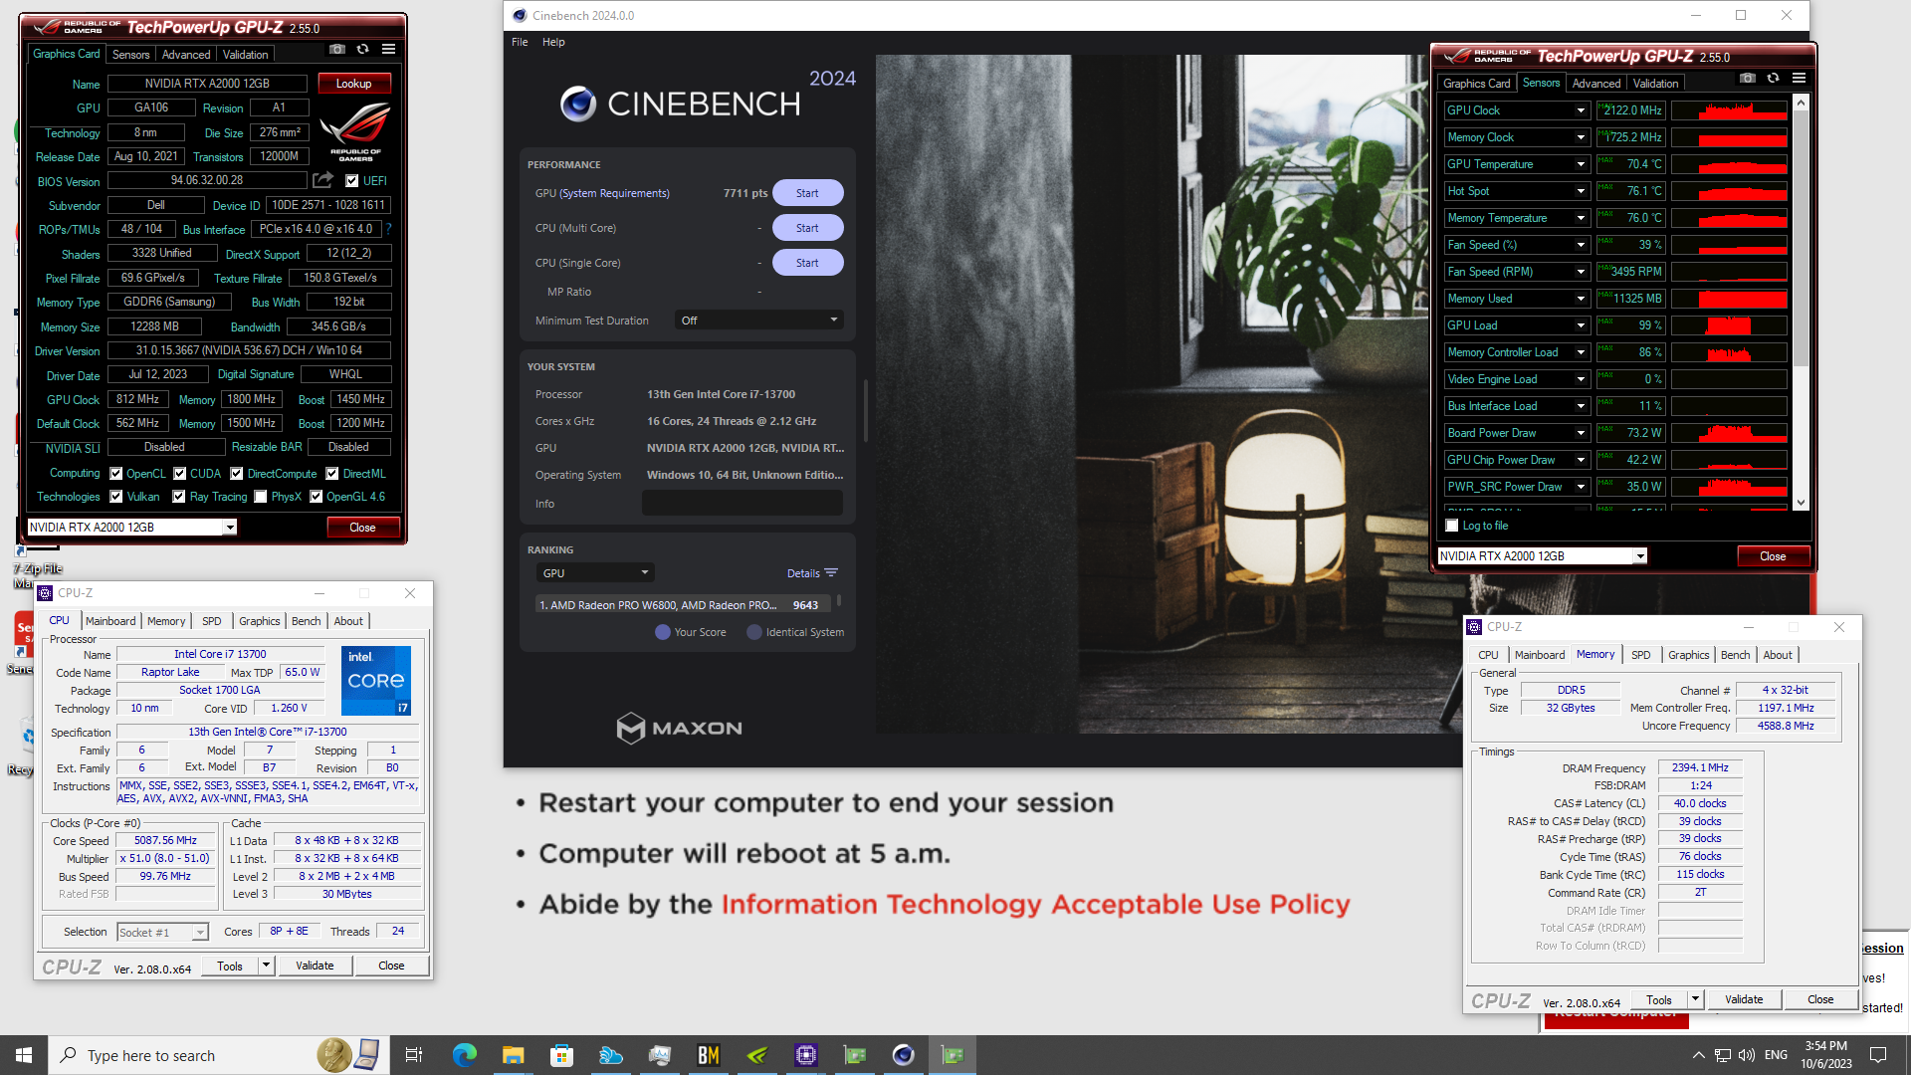Show hidden system tray icons
This screenshot has height=1075, width=1911.
click(x=1698, y=1055)
